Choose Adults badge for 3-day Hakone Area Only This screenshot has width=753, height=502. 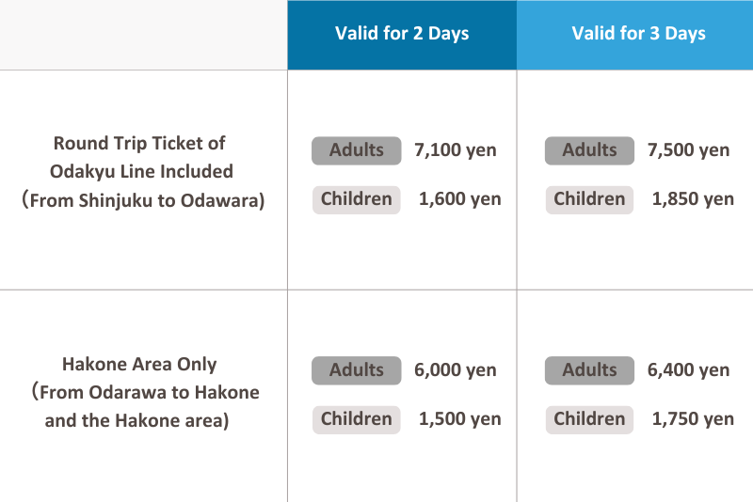[x=590, y=370]
